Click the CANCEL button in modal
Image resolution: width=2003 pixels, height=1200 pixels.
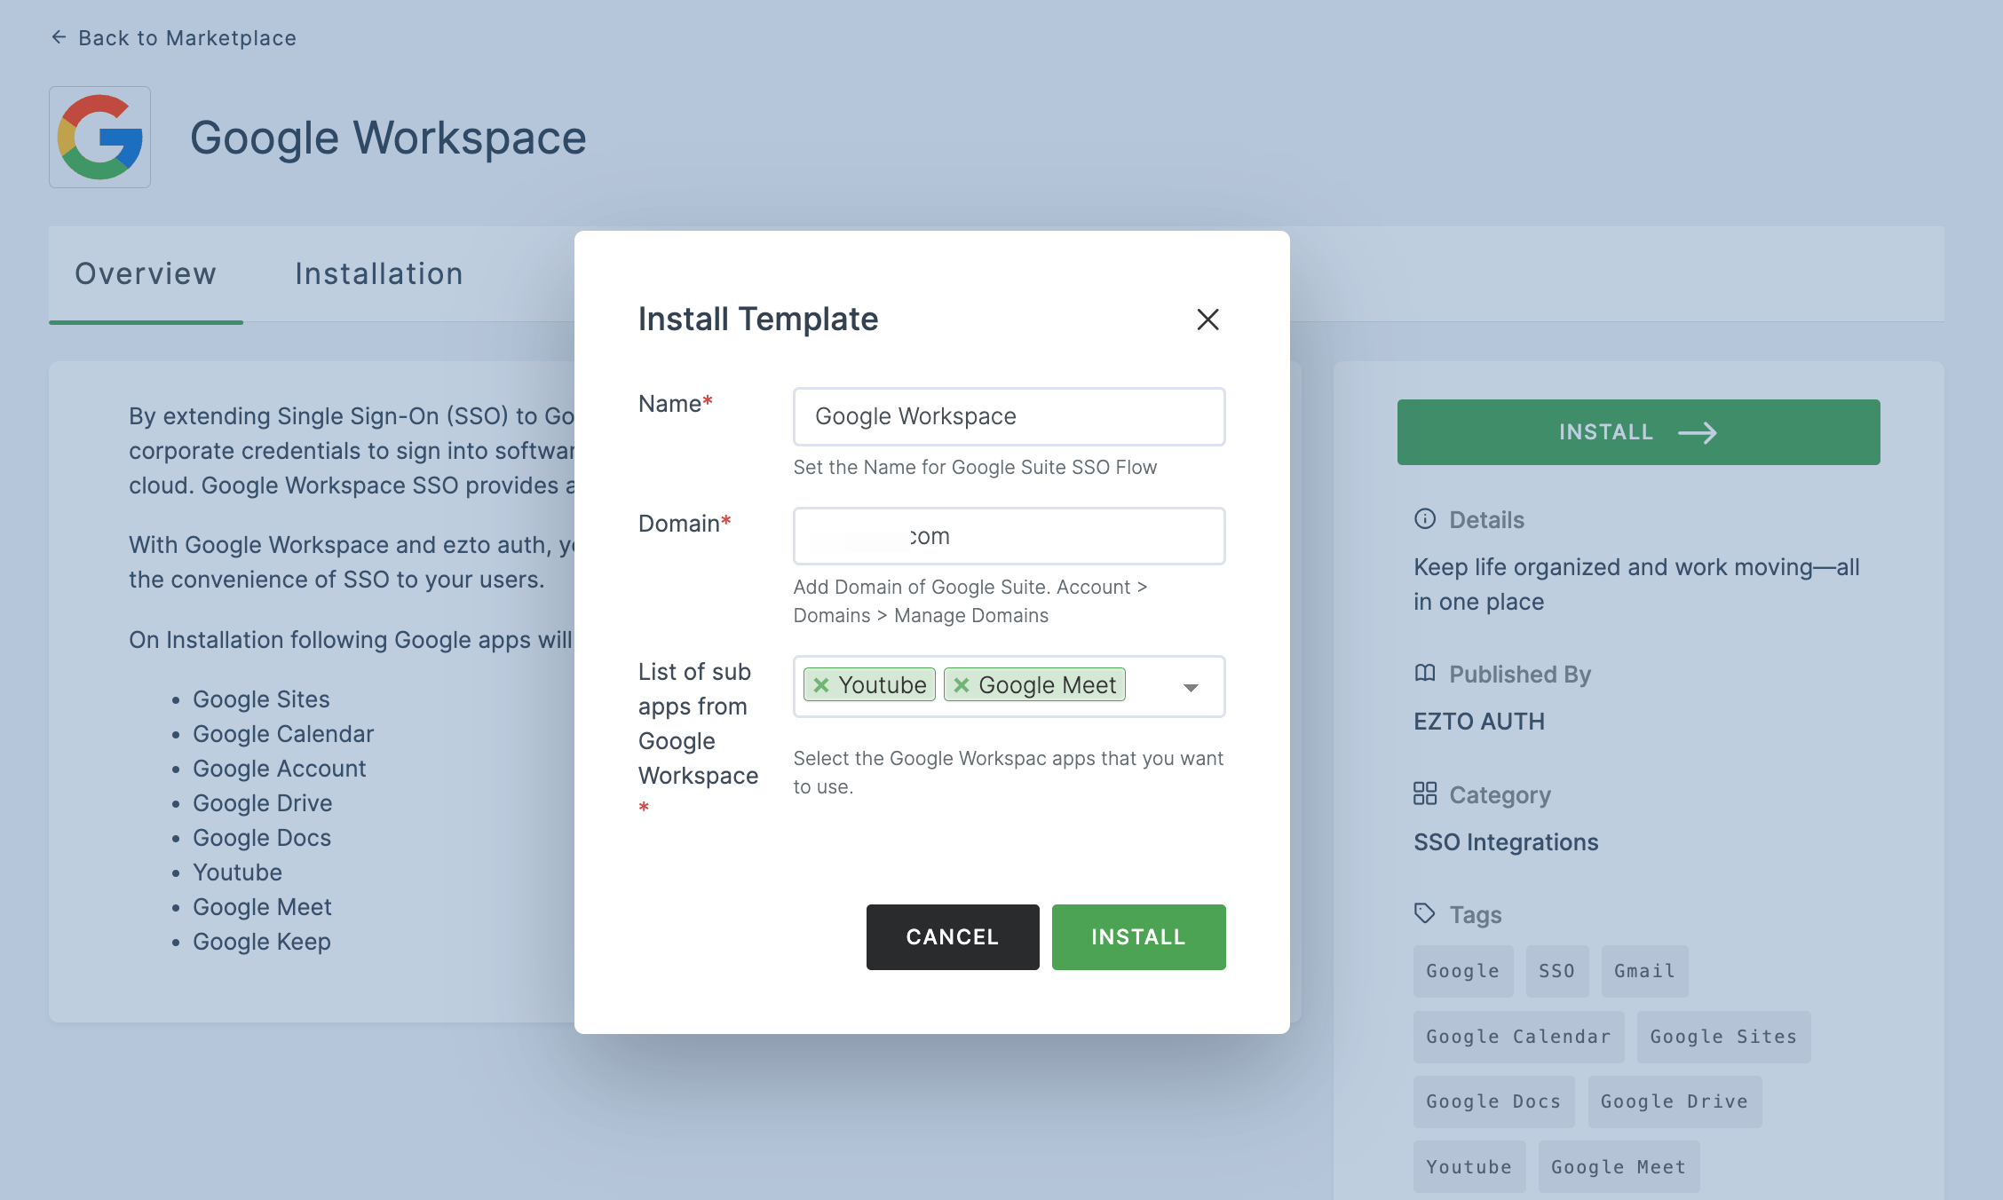click(952, 936)
